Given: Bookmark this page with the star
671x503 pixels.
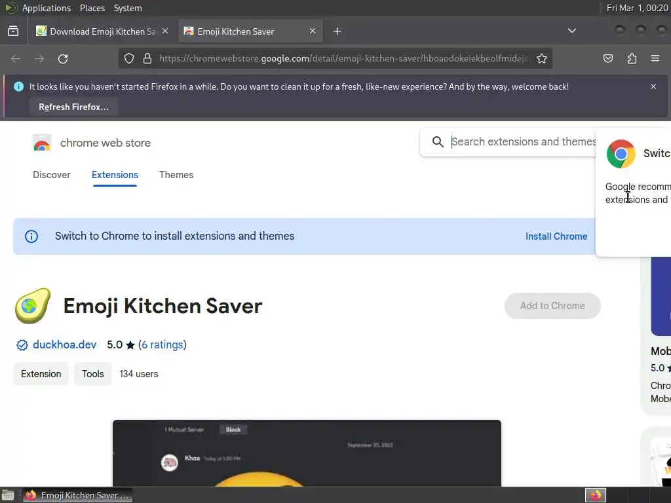Looking at the screenshot, I should (x=542, y=58).
